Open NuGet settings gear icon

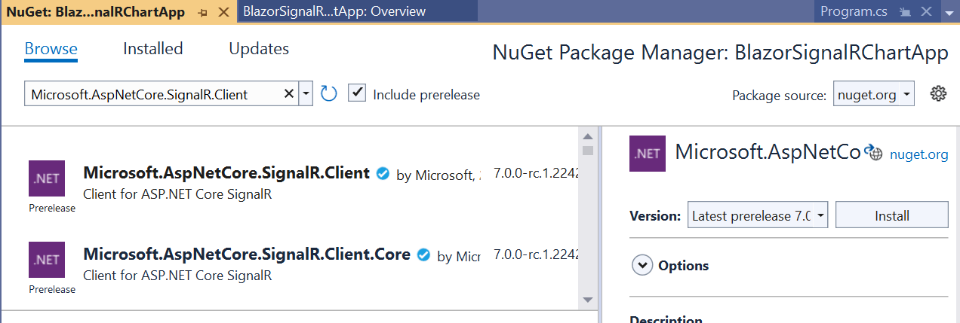[x=938, y=94]
